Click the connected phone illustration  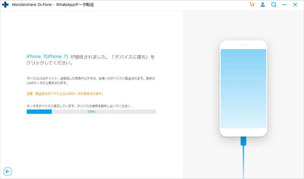pyautogui.click(x=243, y=88)
